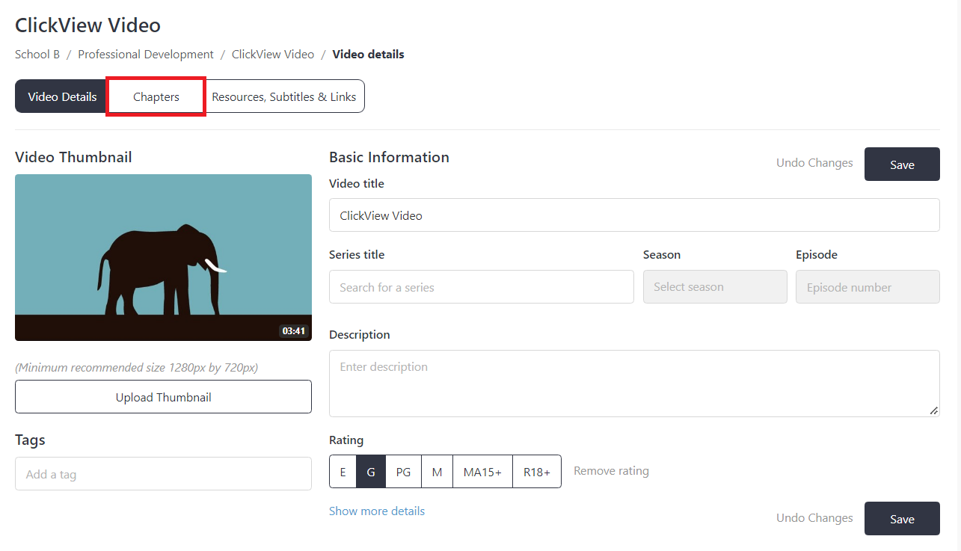
Task: Select the E rating
Action: 343,472
